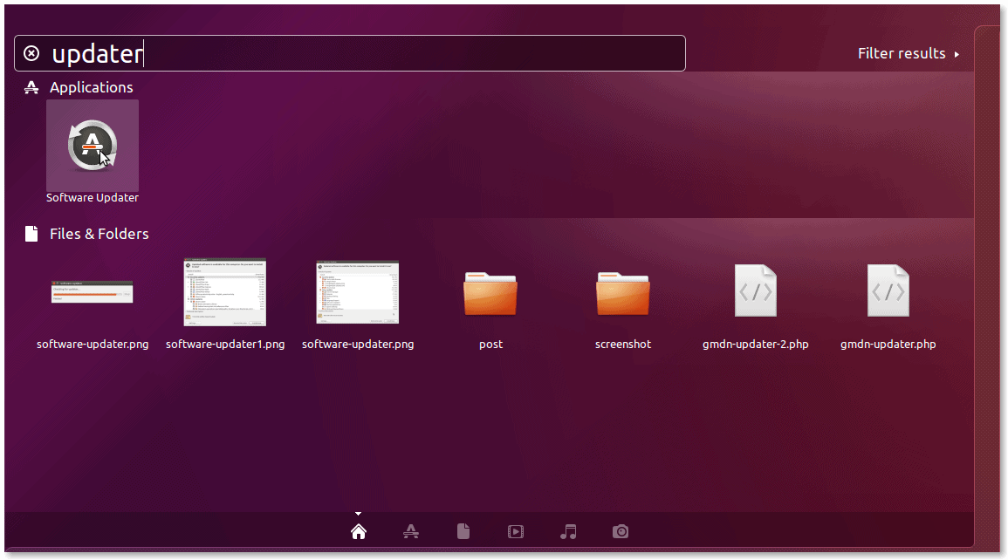Open the software-updater1.png thumbnail
The height and width of the screenshot is (560, 1008).
click(225, 292)
